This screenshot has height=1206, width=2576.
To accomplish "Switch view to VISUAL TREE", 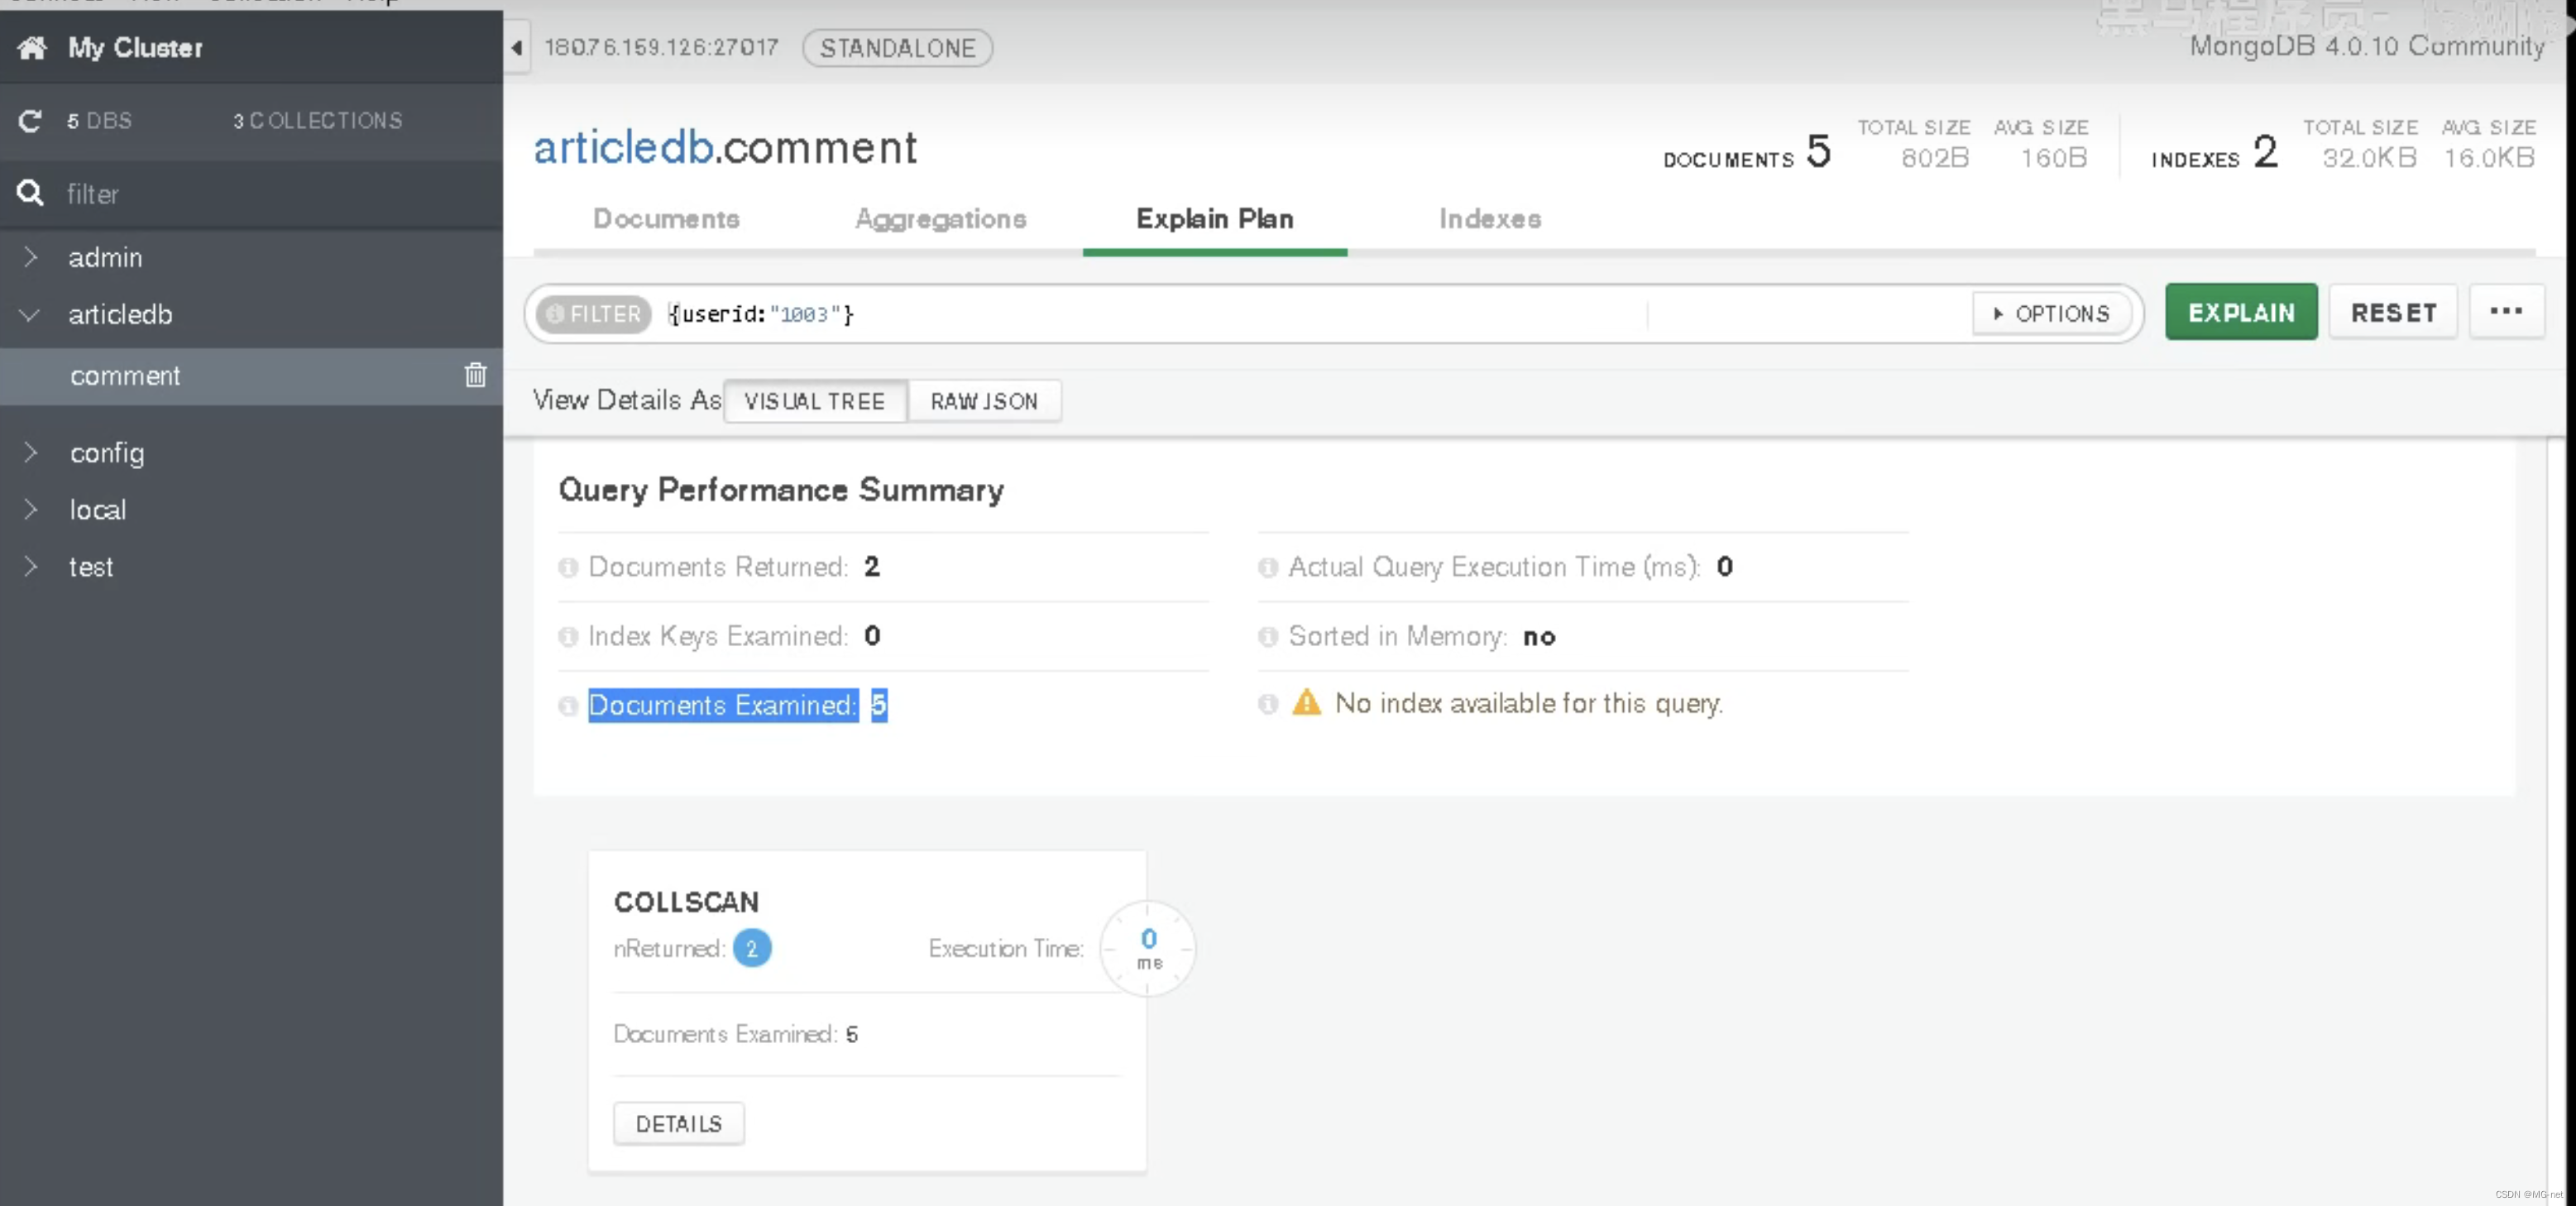I will click(814, 401).
